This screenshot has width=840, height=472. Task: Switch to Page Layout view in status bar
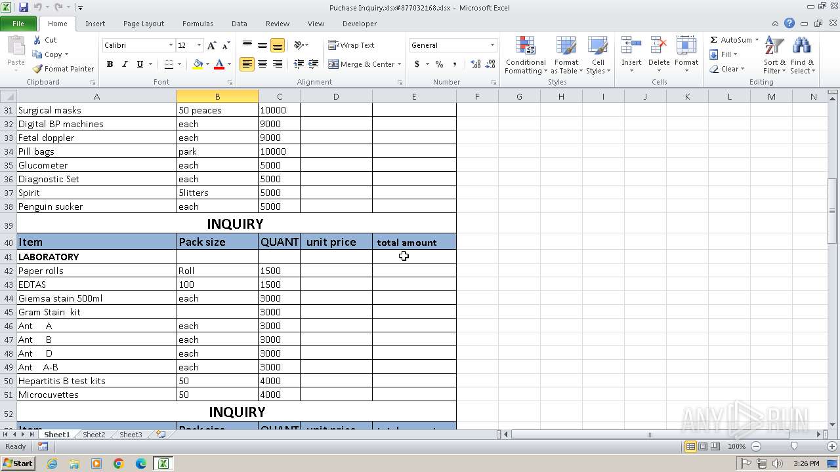click(703, 446)
